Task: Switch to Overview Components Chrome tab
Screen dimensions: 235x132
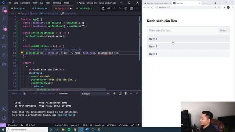Action: point(158,3)
